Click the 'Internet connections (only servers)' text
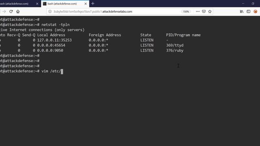 tap(47, 30)
